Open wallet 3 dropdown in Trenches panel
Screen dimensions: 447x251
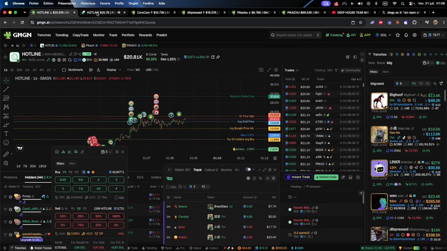(429, 63)
